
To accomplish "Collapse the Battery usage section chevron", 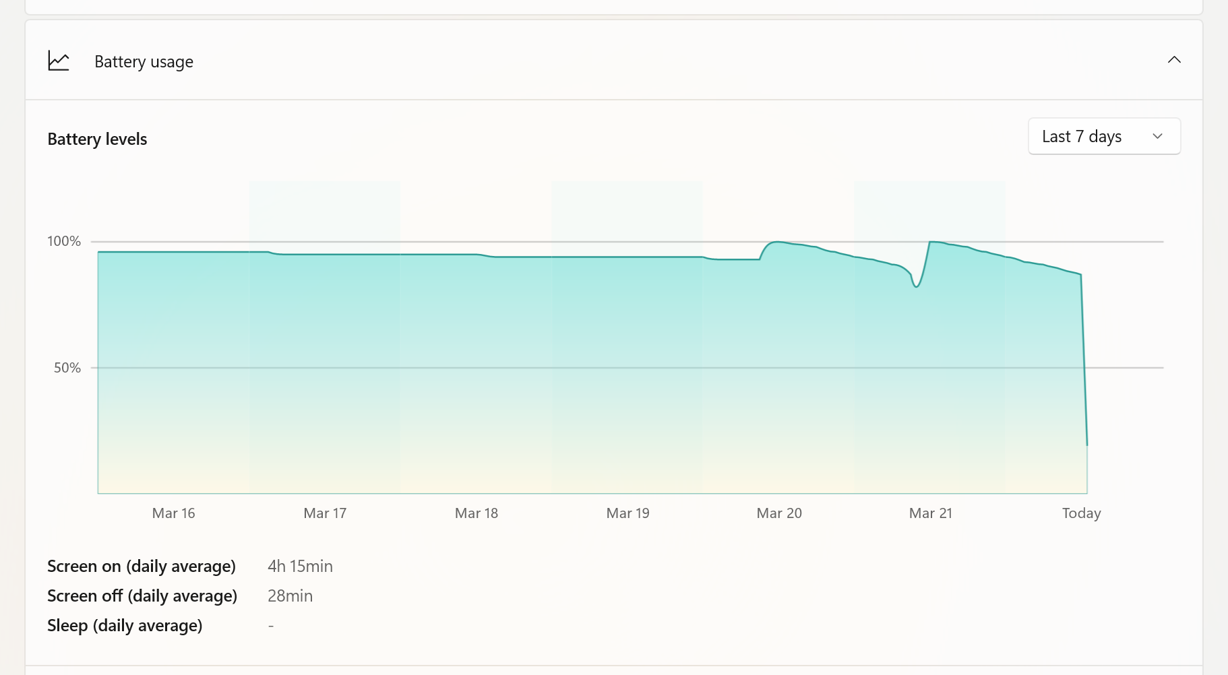I will 1174,60.
